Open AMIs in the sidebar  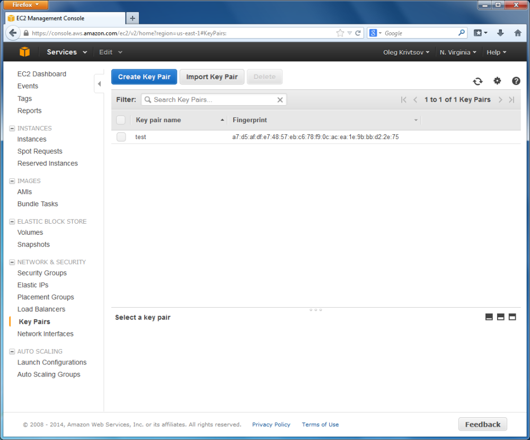[25, 192]
